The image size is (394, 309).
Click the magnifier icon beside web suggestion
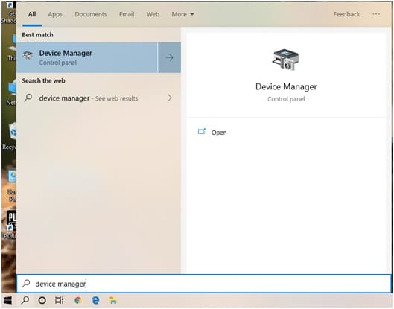pos(28,98)
